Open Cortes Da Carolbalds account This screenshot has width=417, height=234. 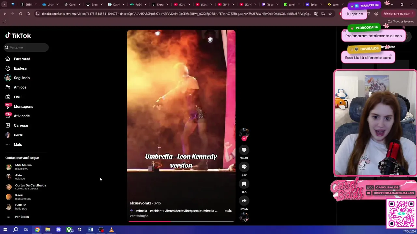(x=30, y=187)
